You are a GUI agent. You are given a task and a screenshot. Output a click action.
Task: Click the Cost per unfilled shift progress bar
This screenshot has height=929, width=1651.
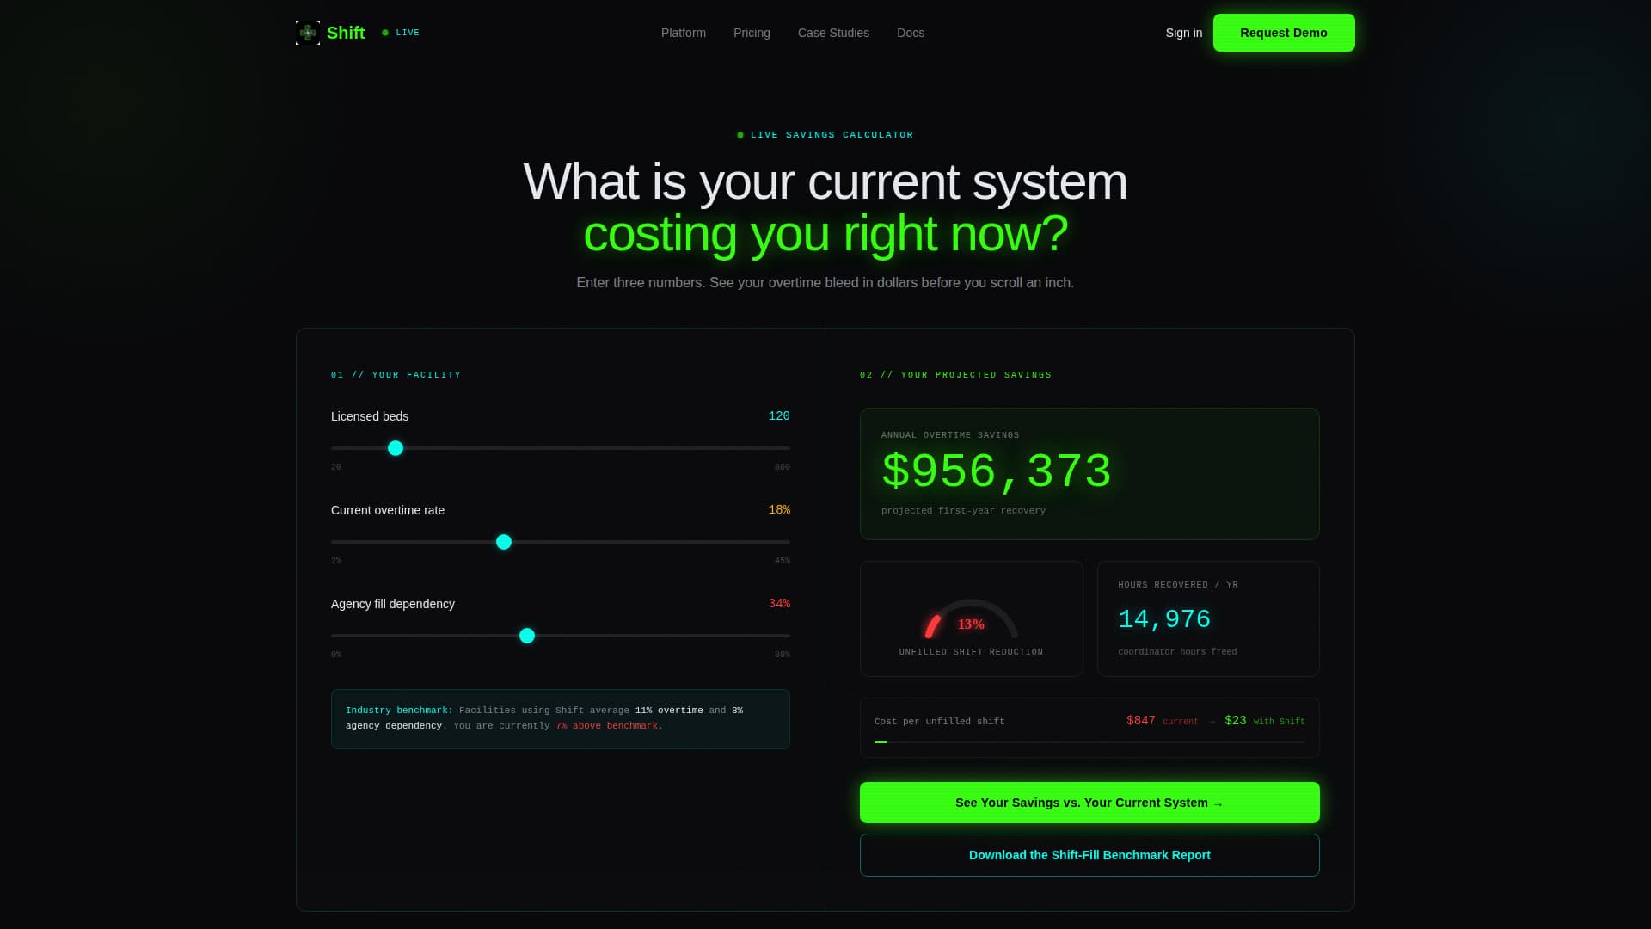1089,742
